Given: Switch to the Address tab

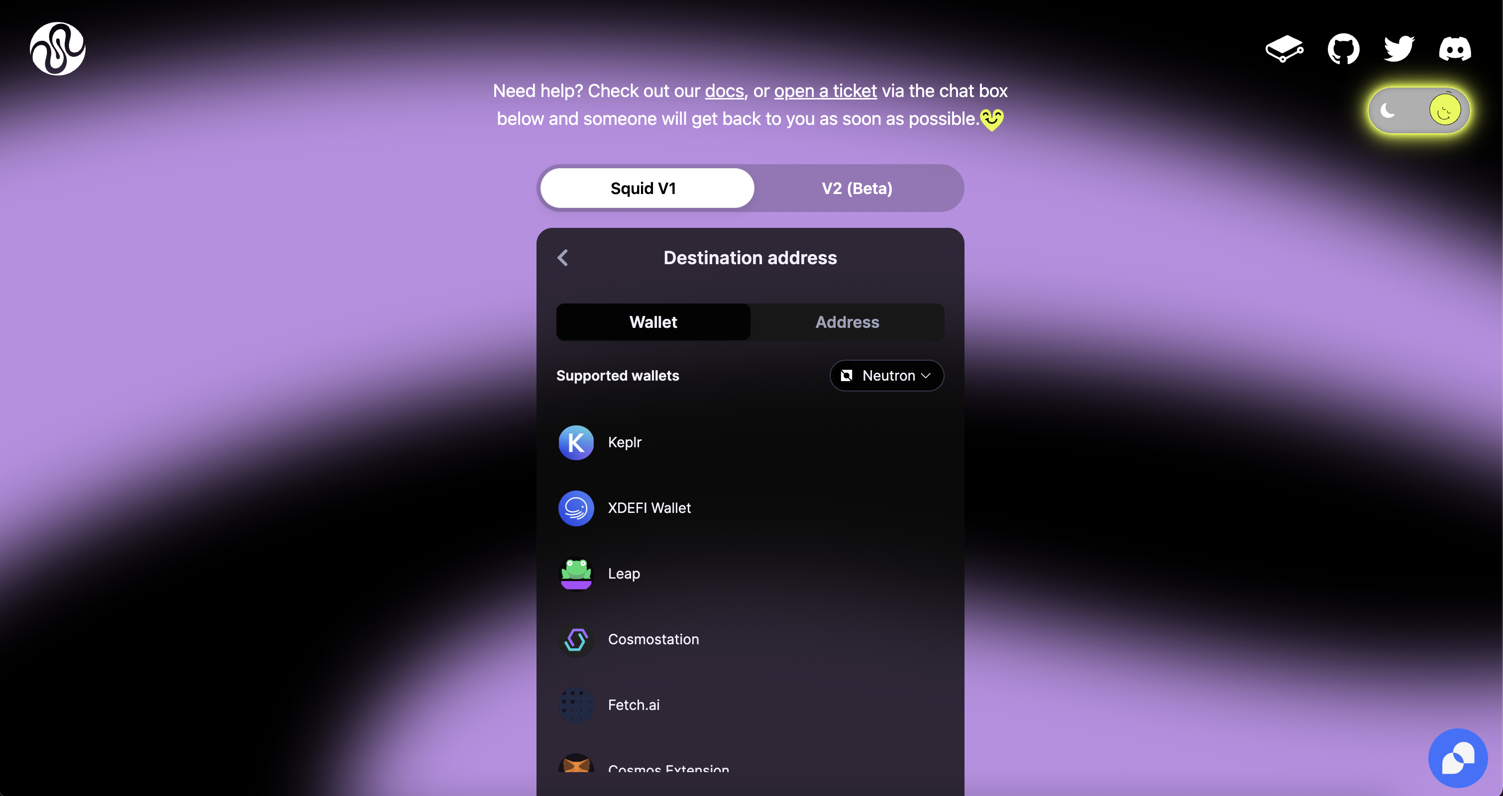Looking at the screenshot, I should 847,322.
